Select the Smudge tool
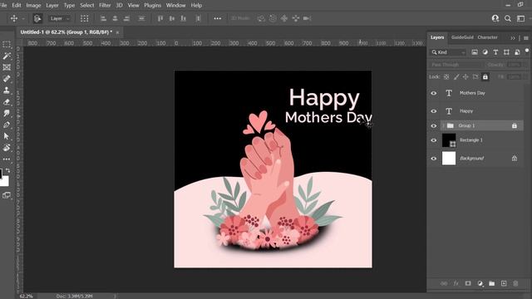The width and height of the screenshot is (532, 299). pyautogui.click(x=7, y=113)
